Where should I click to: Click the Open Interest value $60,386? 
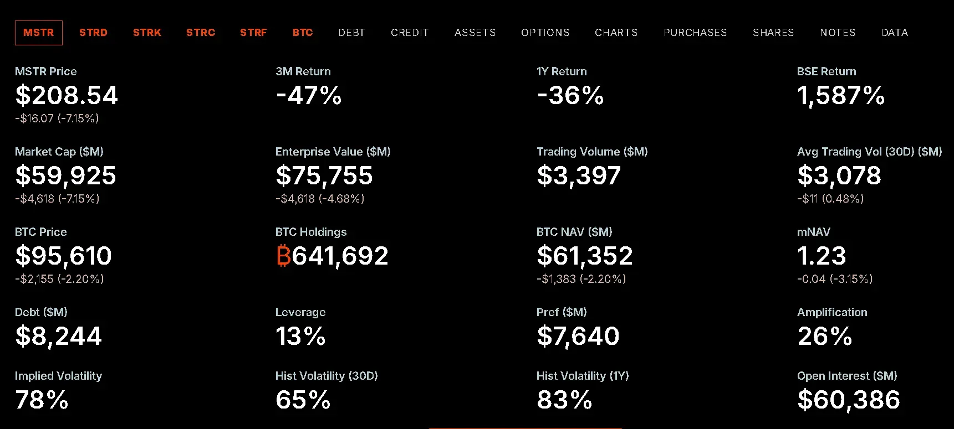[848, 400]
